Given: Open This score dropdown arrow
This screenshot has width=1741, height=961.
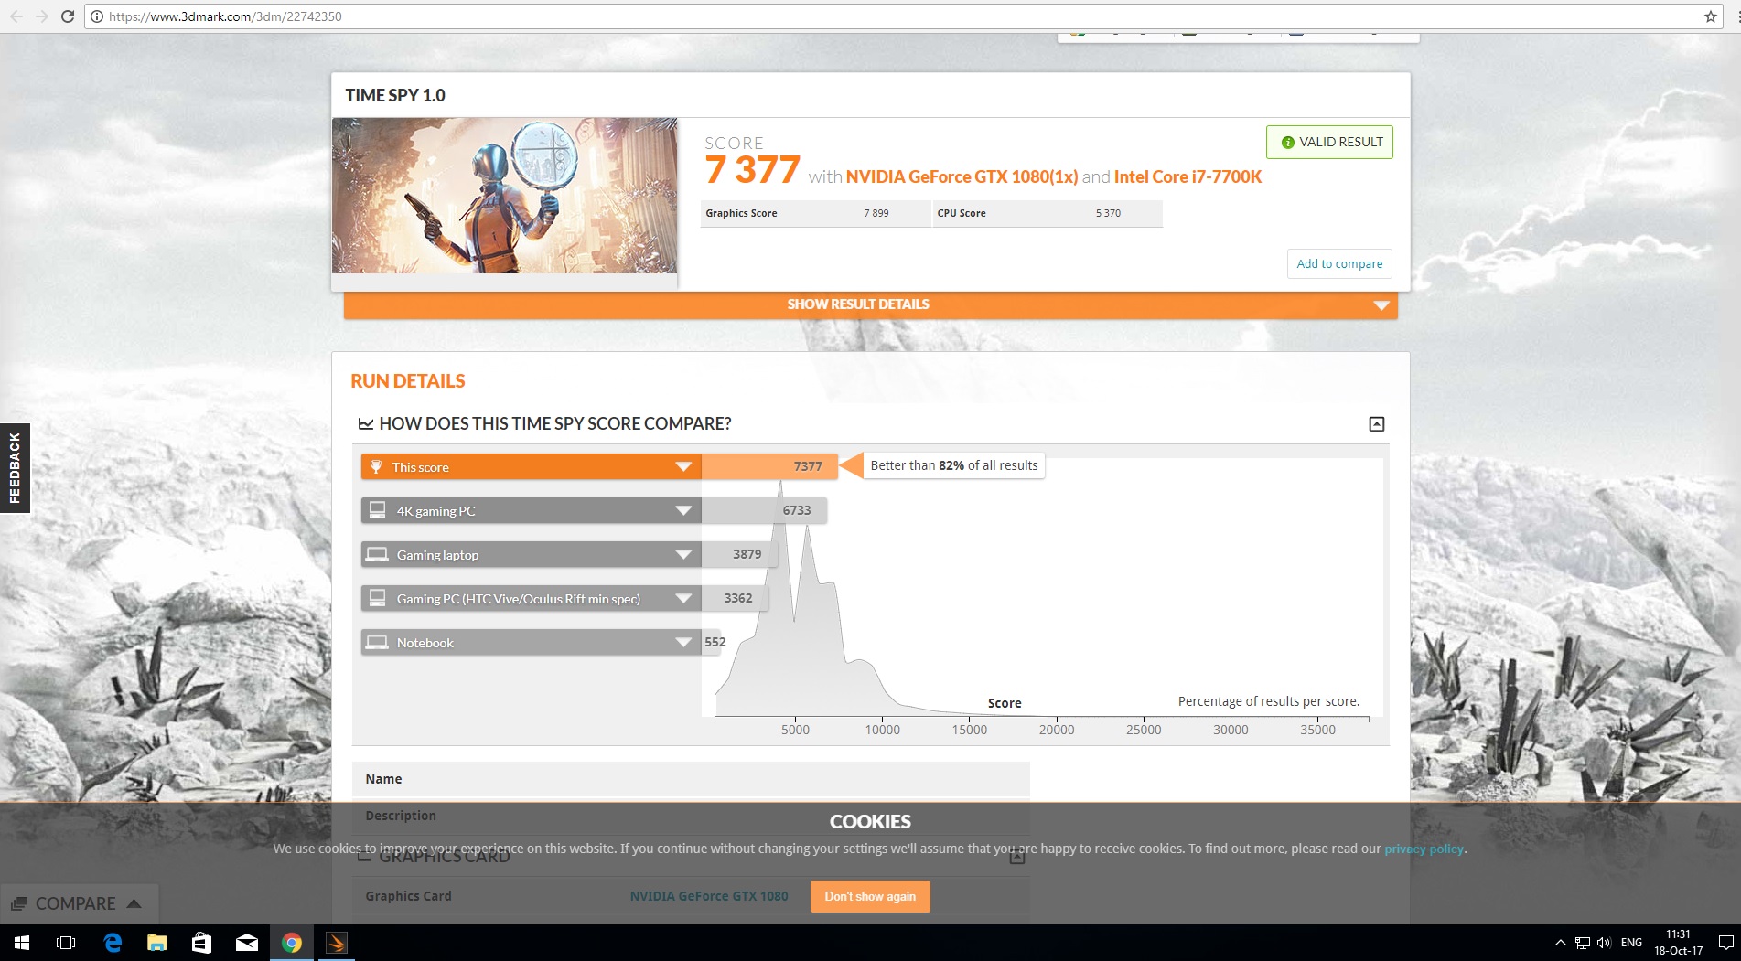Looking at the screenshot, I should [x=683, y=466].
